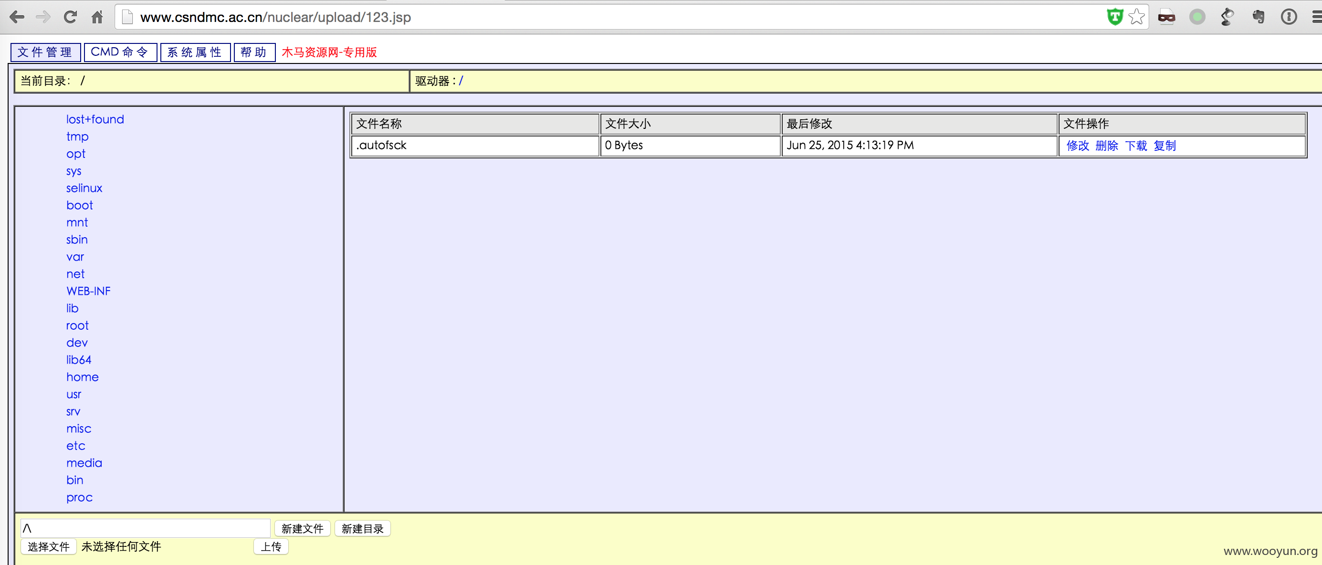Screen dimensions: 1322x565
Task: Open the sbin directory
Action: 77,240
